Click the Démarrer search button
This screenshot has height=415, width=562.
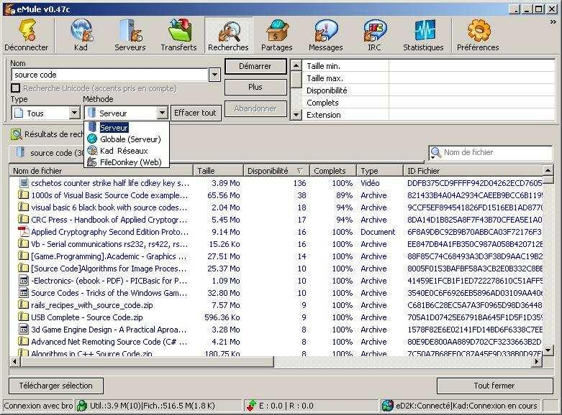tap(255, 66)
